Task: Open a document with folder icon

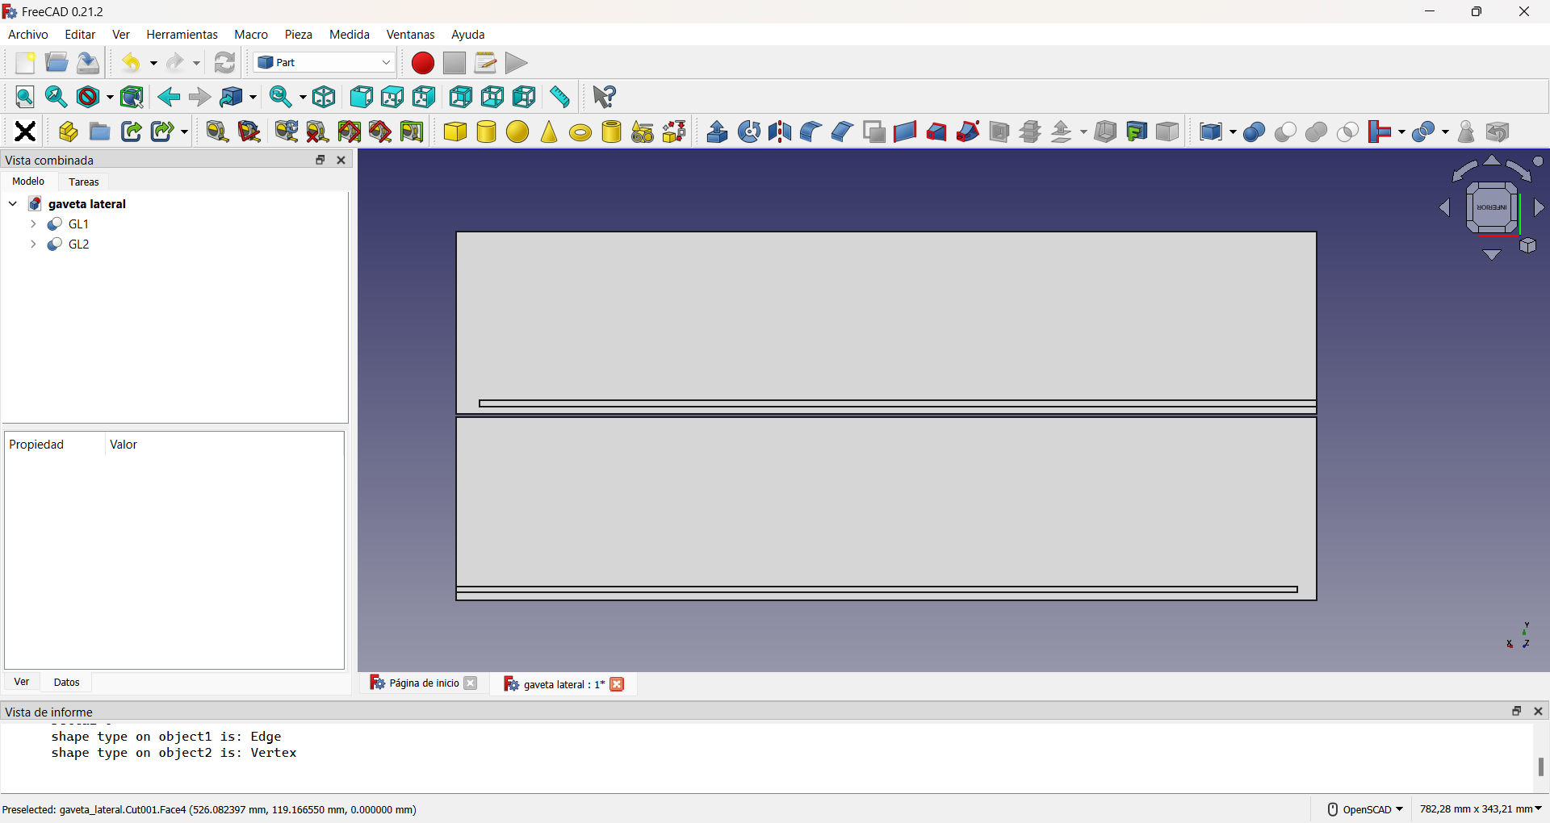Action: 57,63
